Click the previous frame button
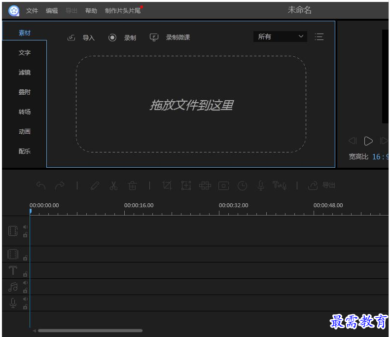The width and height of the screenshot is (391, 337). tap(353, 141)
